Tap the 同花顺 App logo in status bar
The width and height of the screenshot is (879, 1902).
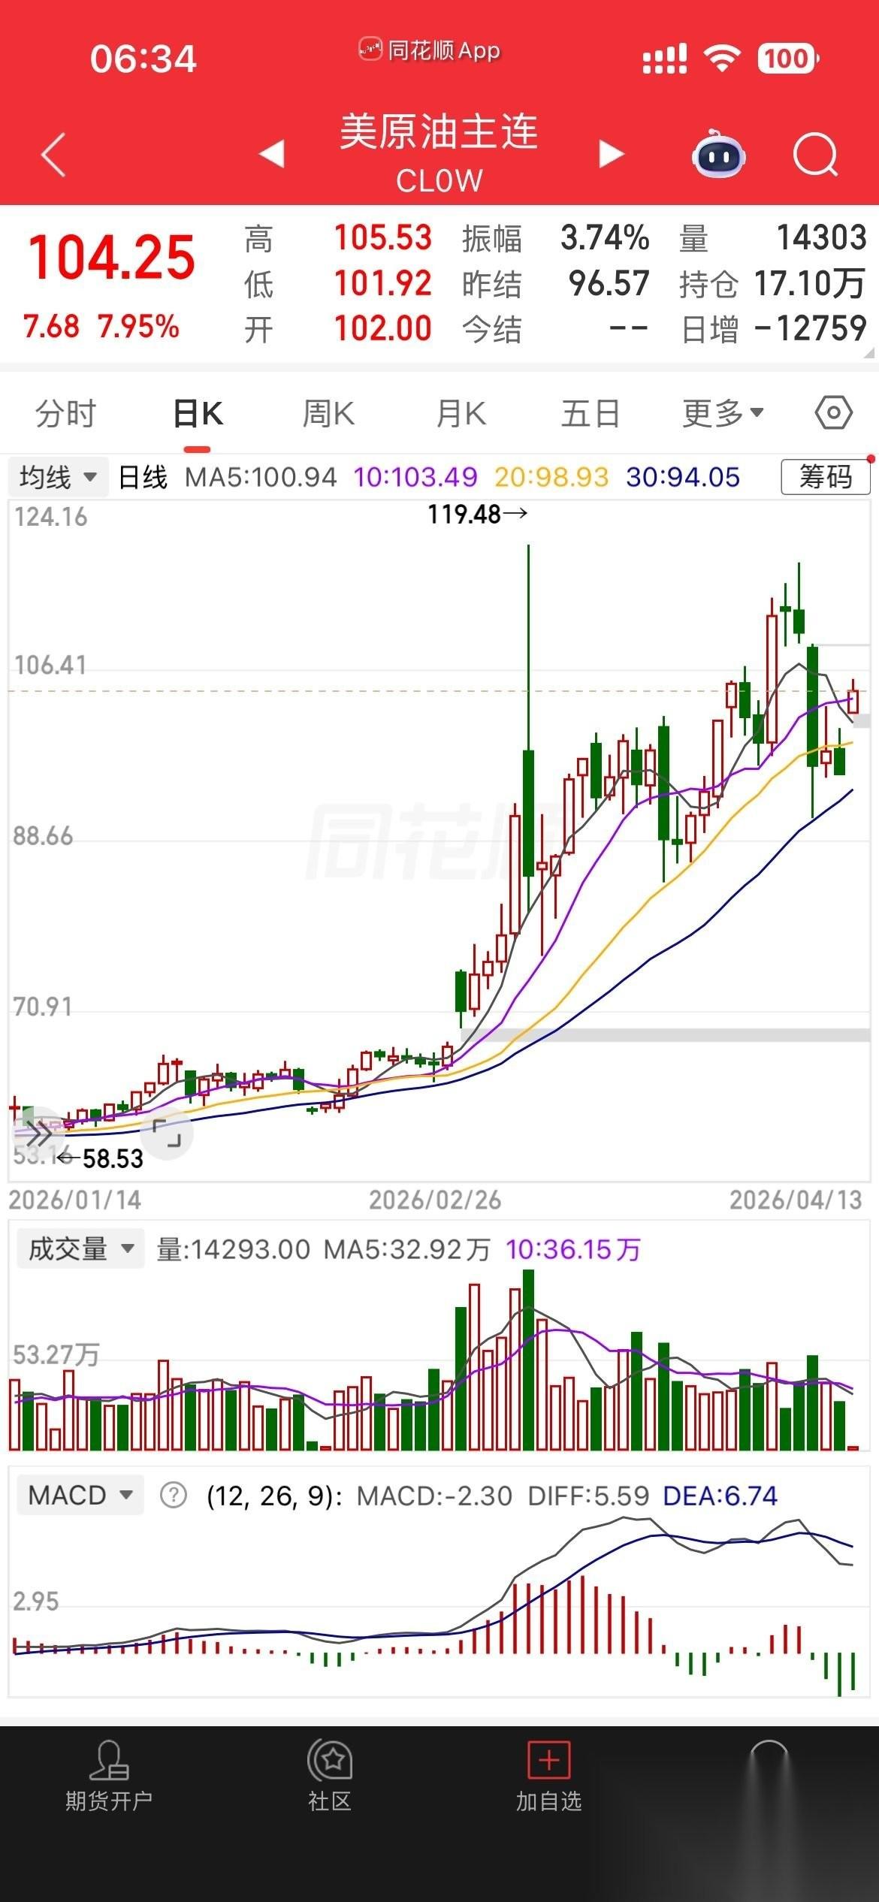(429, 50)
